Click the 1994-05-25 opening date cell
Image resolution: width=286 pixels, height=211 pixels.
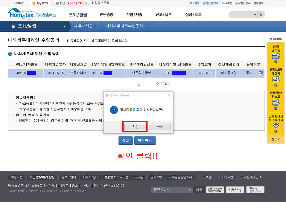tap(56, 73)
